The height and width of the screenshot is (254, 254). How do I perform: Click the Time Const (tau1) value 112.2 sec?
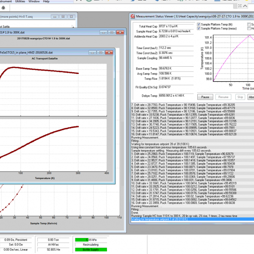176,48
